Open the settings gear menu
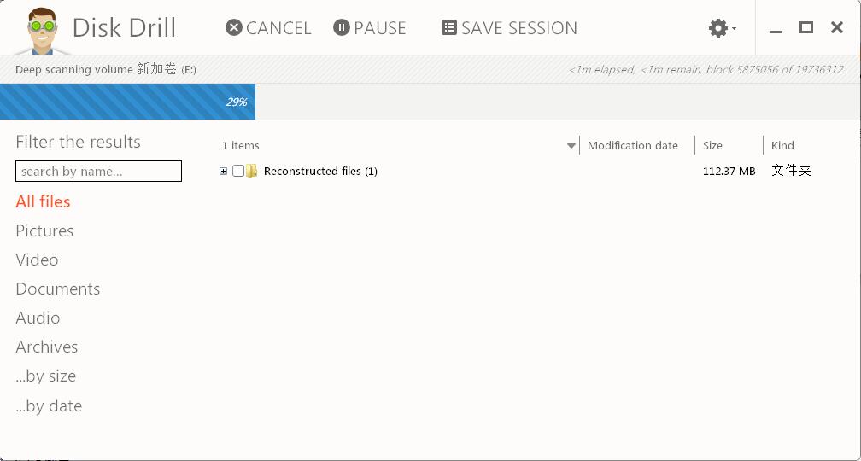Screen dimensions: 861x461 (717, 27)
